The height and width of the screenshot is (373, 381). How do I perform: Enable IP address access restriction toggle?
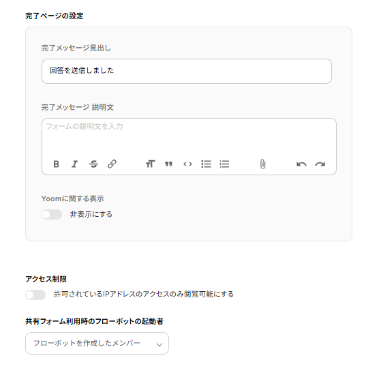[35, 295]
